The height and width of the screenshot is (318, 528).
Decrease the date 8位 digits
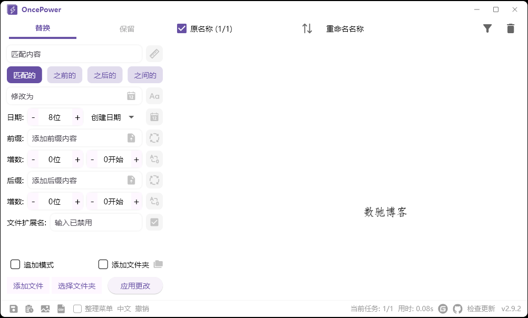[33, 117]
